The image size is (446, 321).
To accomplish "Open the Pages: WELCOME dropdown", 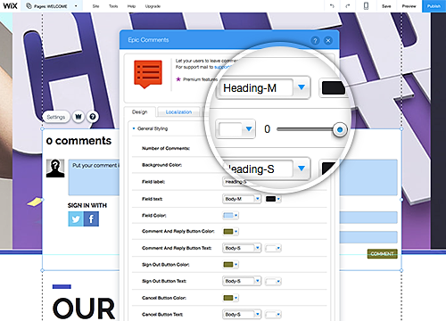I will click(x=52, y=6).
